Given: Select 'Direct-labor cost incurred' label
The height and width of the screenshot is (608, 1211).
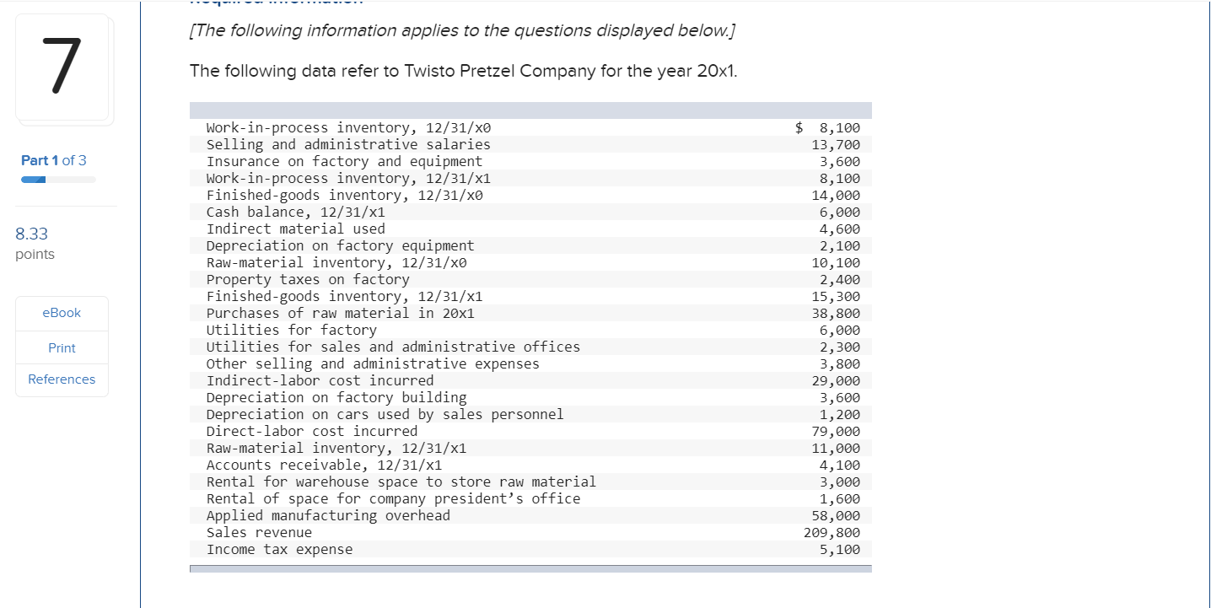Looking at the screenshot, I should click(312, 431).
